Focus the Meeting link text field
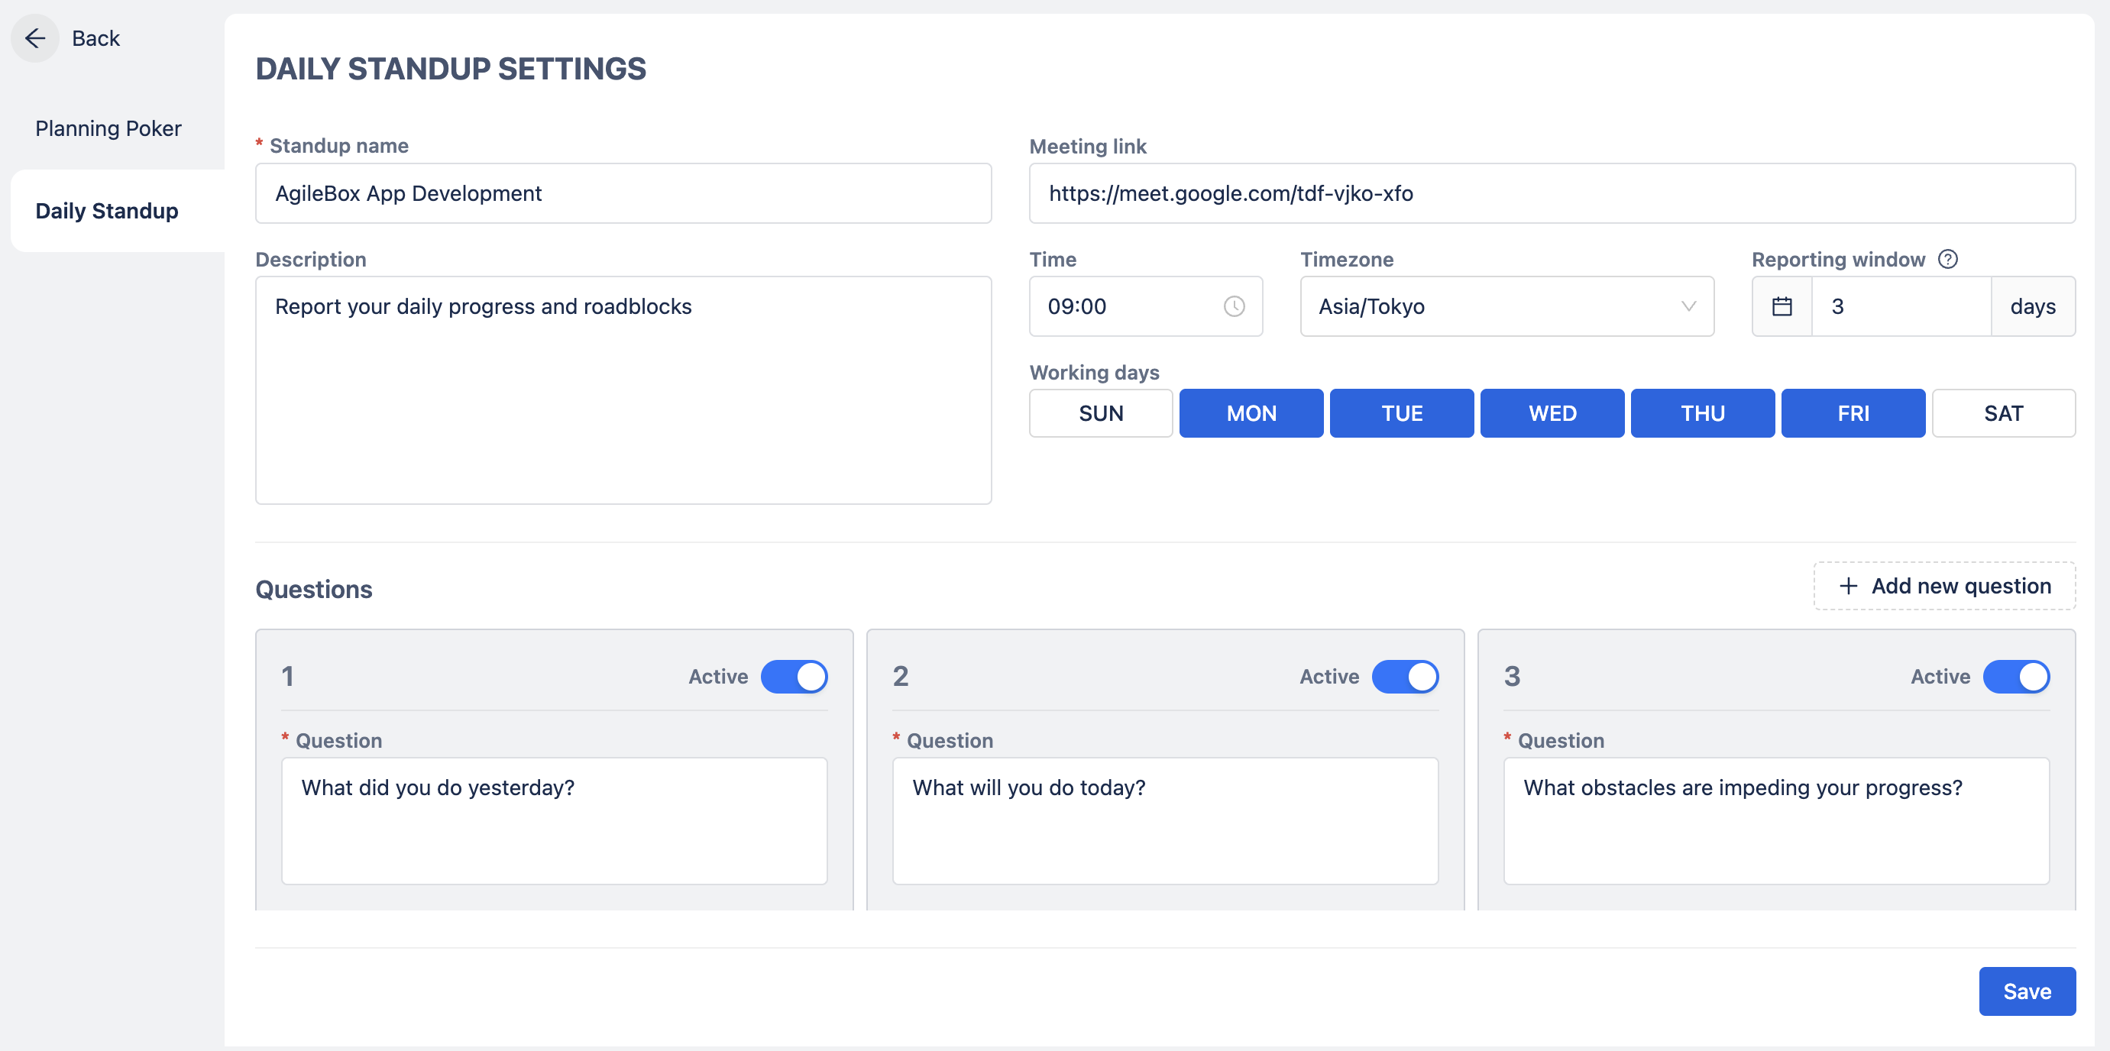Viewport: 2110px width, 1051px height. pyautogui.click(x=1552, y=193)
